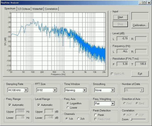Screen dimensions: 152x126
Task: Expand the Freq. Weighting Flat dropdown
Action: pos(112,104)
